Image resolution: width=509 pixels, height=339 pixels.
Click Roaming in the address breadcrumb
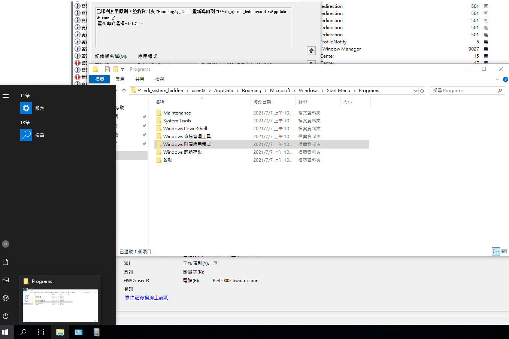click(x=252, y=91)
